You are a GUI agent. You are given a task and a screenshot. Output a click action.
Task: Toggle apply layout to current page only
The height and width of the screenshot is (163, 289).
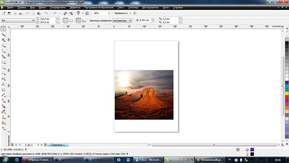(x=84, y=21)
